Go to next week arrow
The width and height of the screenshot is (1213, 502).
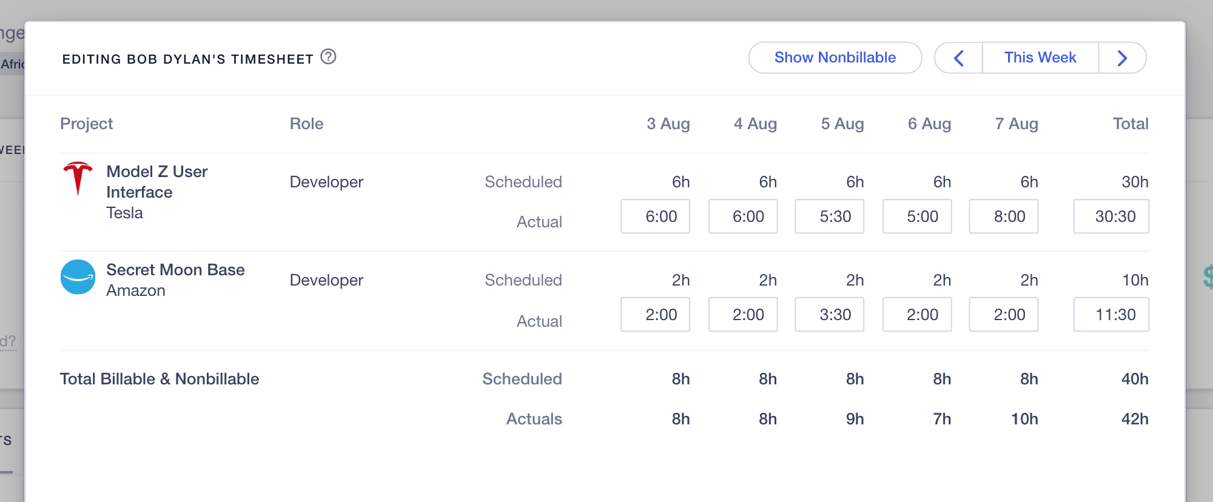click(1122, 58)
